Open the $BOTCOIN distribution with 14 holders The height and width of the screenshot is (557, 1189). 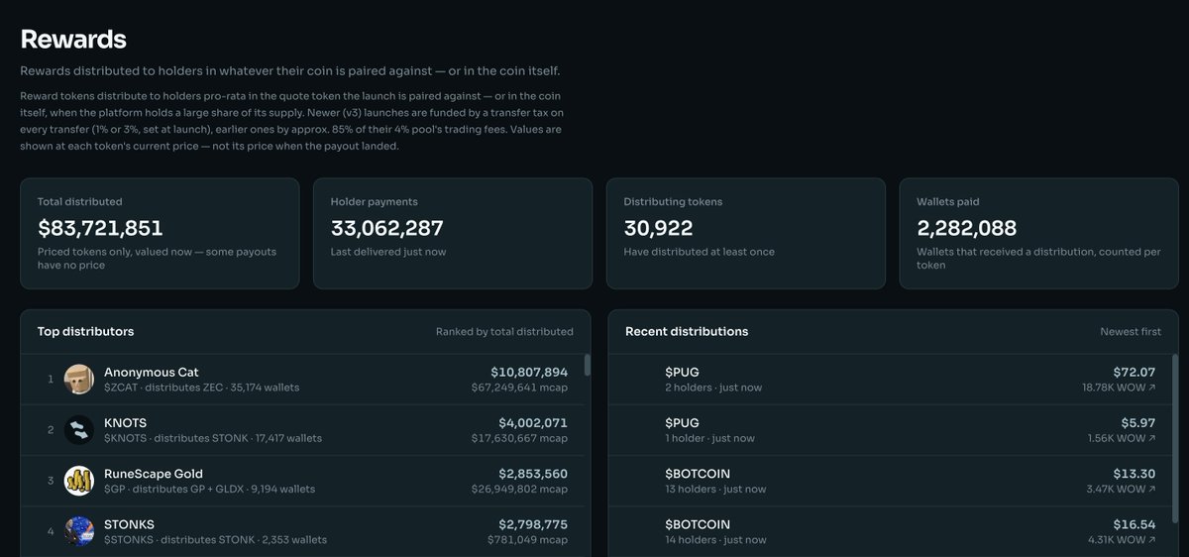click(x=890, y=531)
